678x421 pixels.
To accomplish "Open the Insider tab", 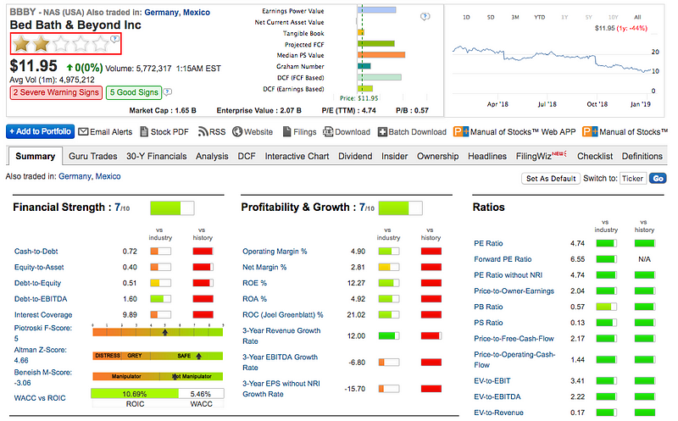I will [x=394, y=156].
